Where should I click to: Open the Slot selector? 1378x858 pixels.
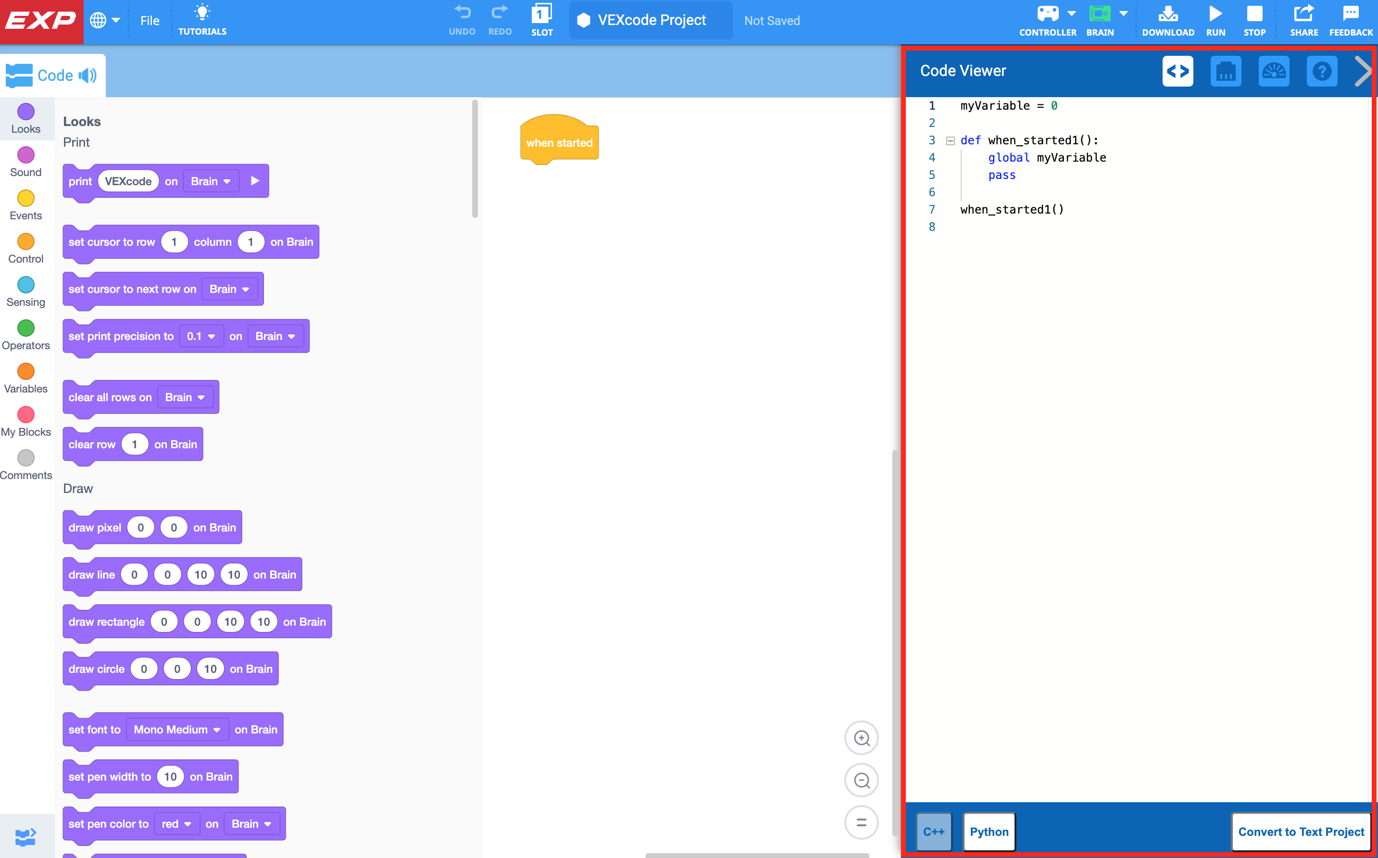(x=542, y=20)
